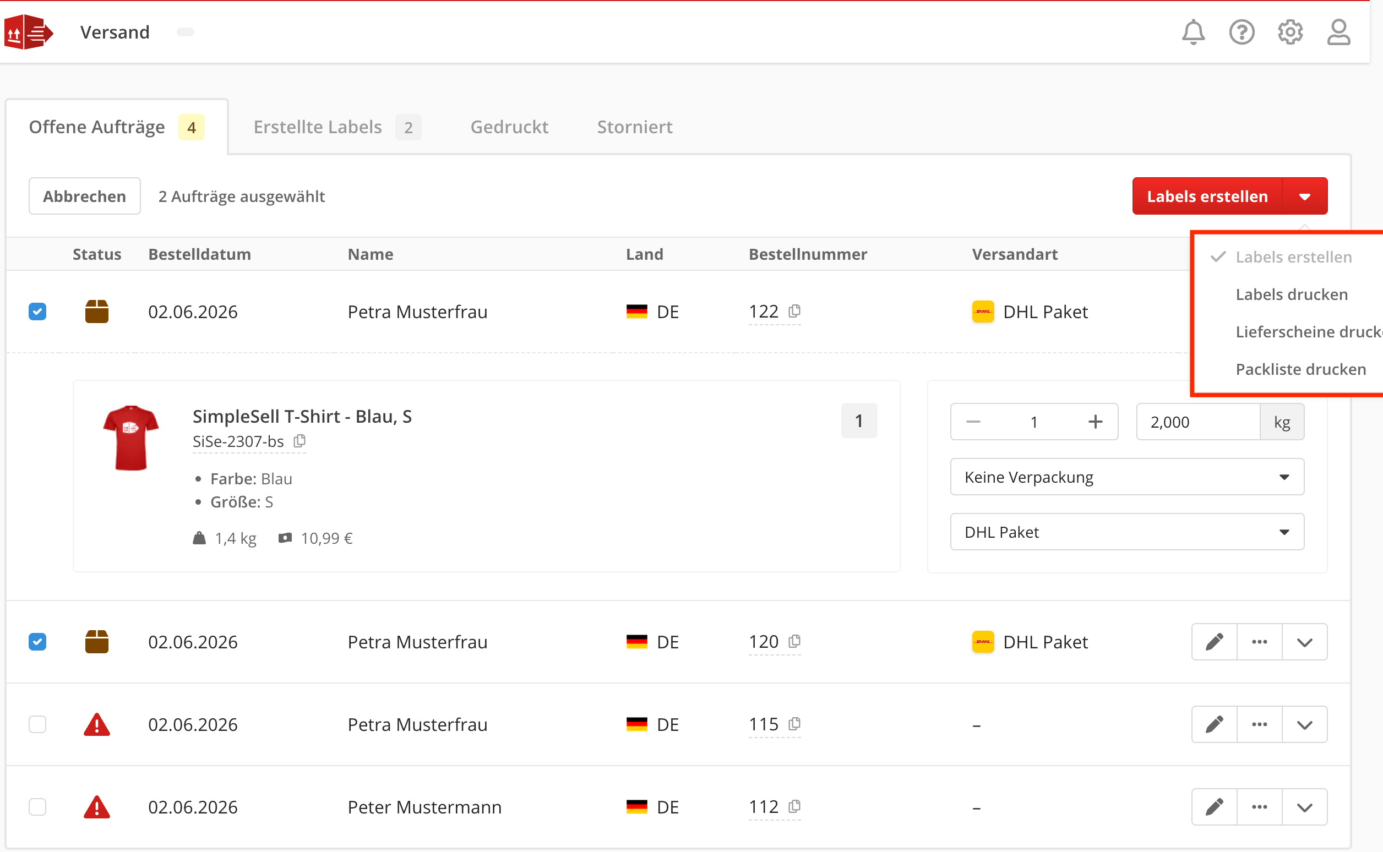The width and height of the screenshot is (1383, 852).
Task: Choose Lieferscheine drucken menu entry
Action: [1309, 332]
